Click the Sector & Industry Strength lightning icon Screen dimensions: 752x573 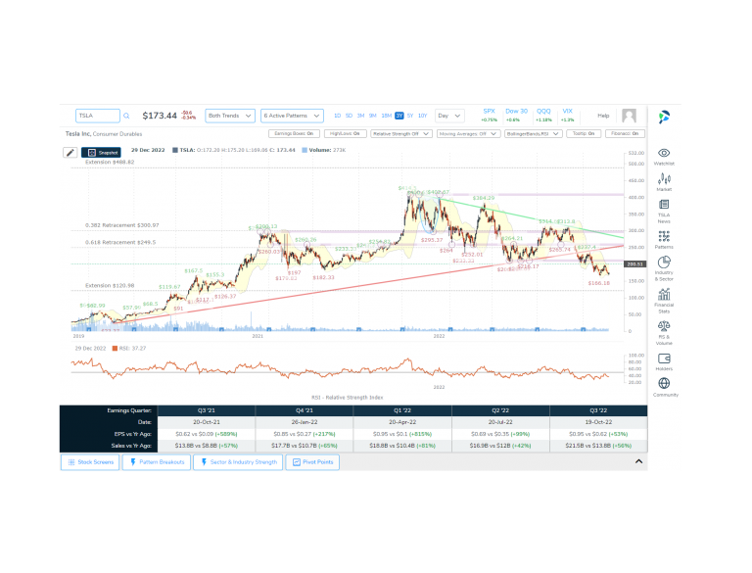click(x=204, y=462)
